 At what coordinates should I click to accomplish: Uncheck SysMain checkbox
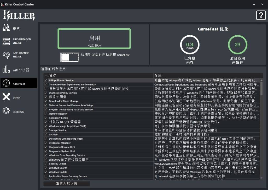click(46, 134)
